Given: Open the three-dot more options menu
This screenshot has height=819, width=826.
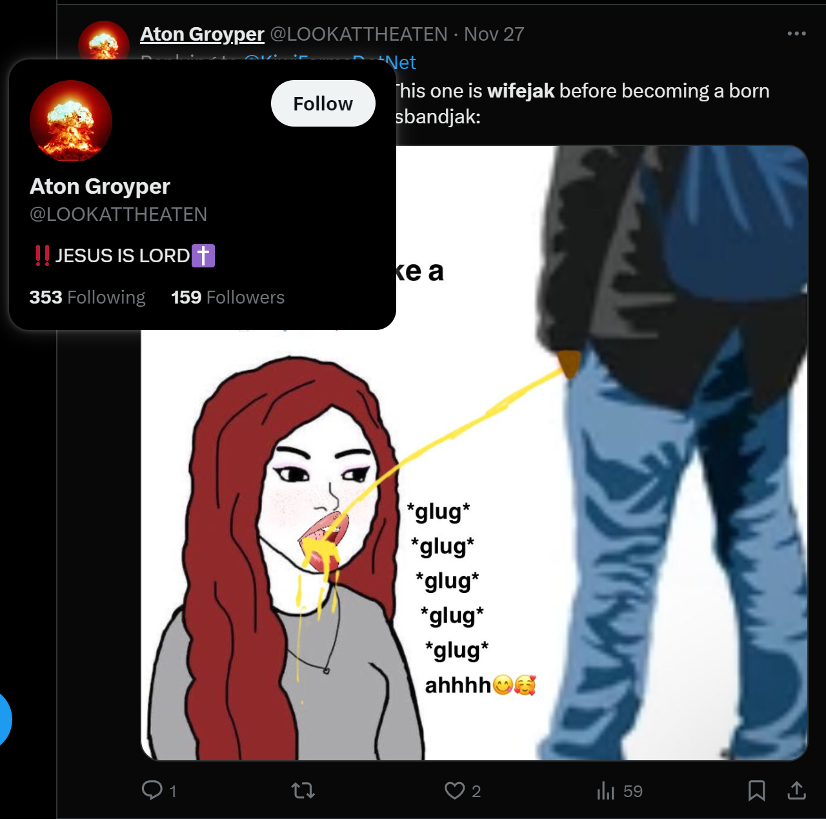Looking at the screenshot, I should (796, 33).
